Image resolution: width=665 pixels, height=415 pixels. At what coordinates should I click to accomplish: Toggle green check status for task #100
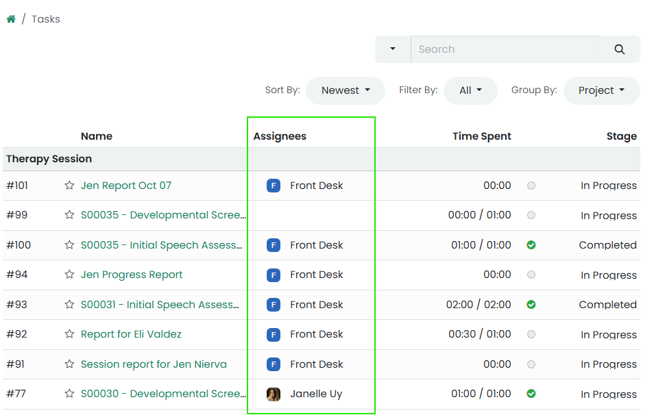(531, 245)
